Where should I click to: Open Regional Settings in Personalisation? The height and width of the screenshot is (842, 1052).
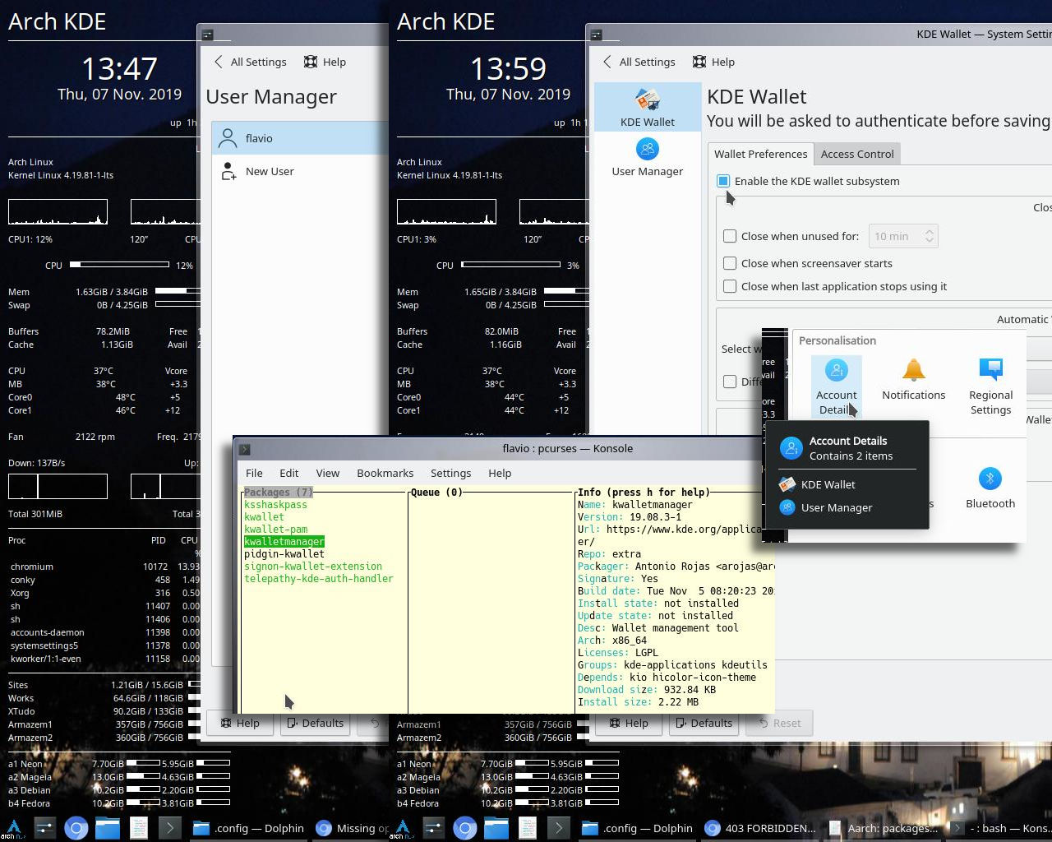point(990,386)
